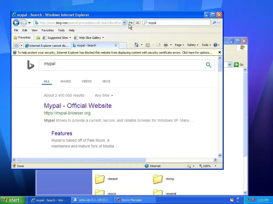Screen dimensions: 273x204
Task: Click the Help question mark icon
Action: pos(215,45)
